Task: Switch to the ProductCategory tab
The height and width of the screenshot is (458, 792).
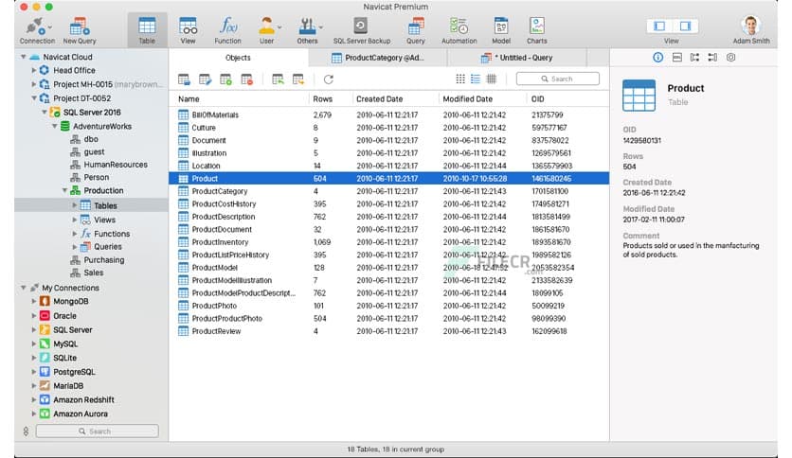Action: tap(377, 58)
